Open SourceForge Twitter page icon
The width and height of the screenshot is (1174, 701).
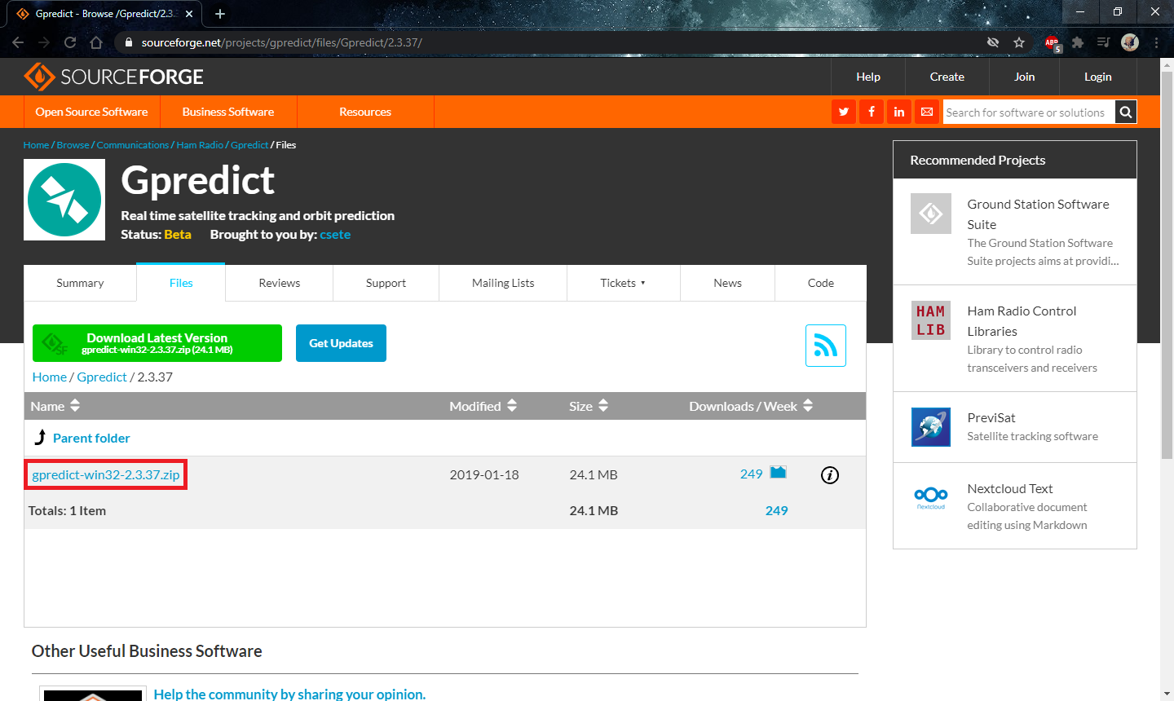pos(844,112)
